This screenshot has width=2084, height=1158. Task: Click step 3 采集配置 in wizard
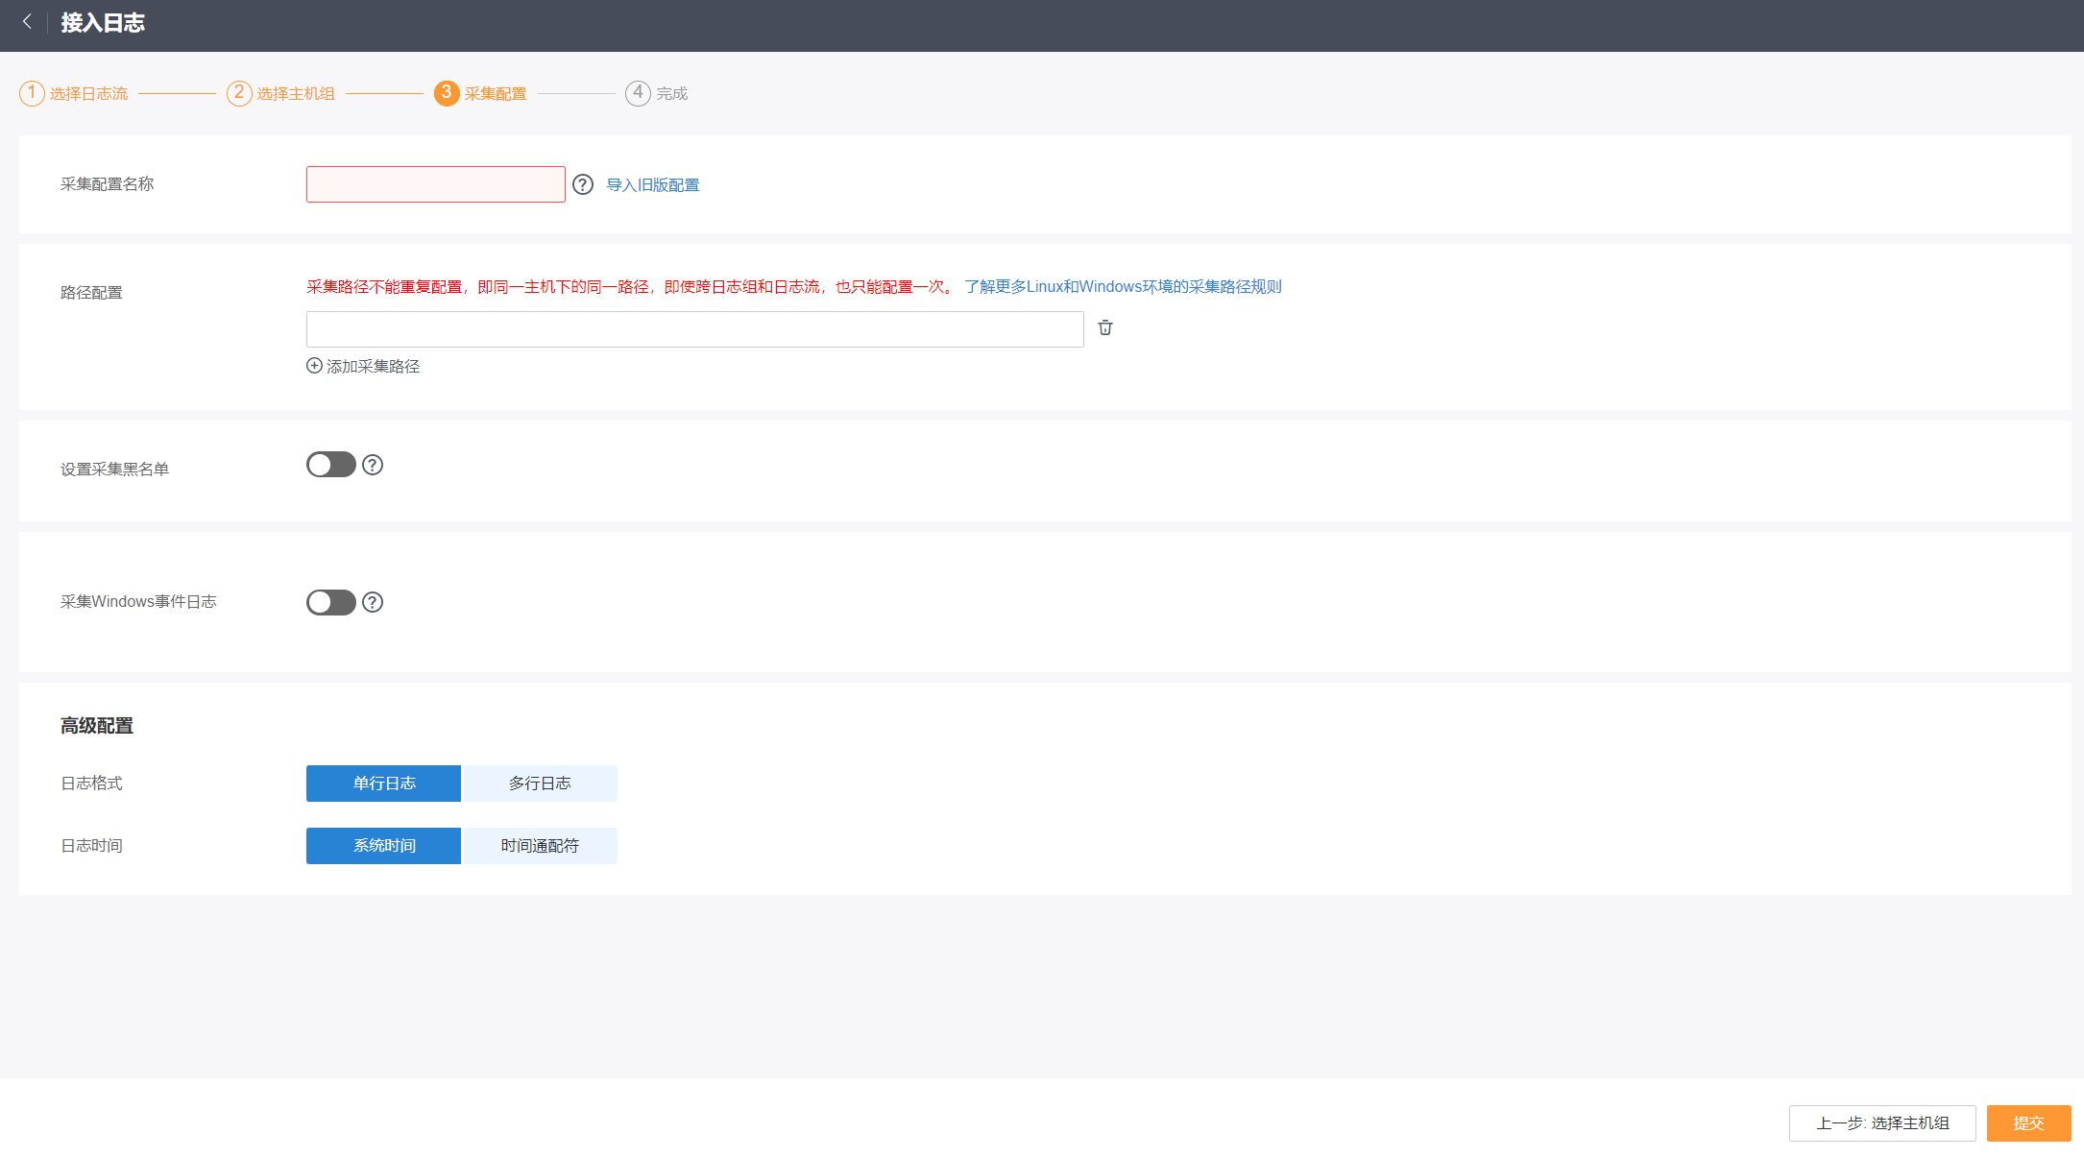(480, 93)
